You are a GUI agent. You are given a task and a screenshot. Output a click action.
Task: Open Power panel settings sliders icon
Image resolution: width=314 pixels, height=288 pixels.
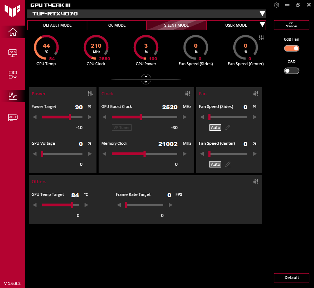point(90,94)
